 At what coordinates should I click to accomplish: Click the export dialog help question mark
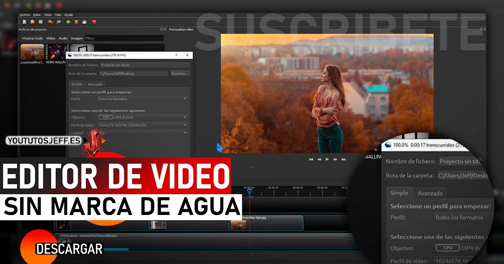pos(176,55)
